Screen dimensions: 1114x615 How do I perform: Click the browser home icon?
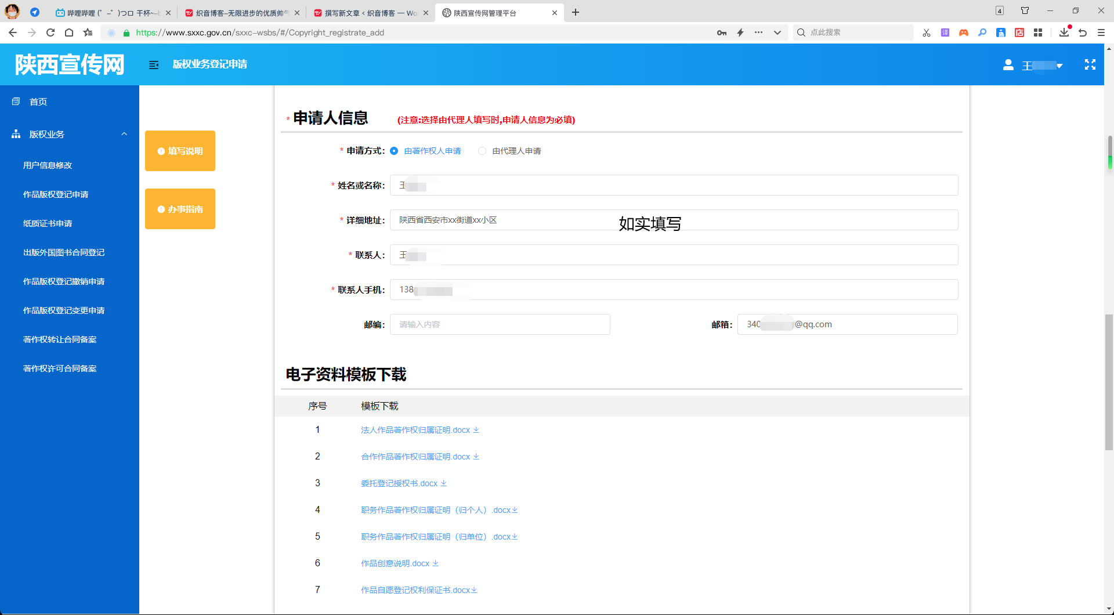coord(69,32)
